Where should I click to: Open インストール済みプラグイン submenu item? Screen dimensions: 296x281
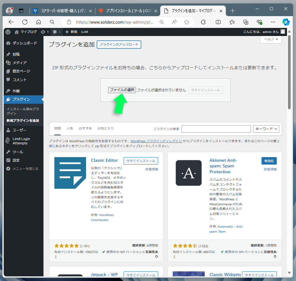click(23, 111)
